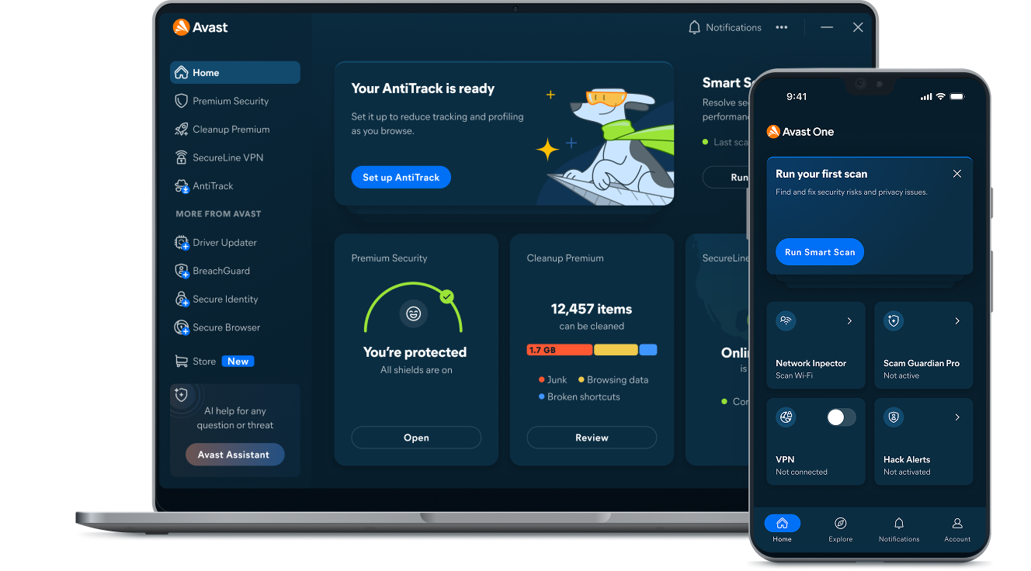
Task: Select the Explore compass icon on phone nav
Action: point(840,524)
